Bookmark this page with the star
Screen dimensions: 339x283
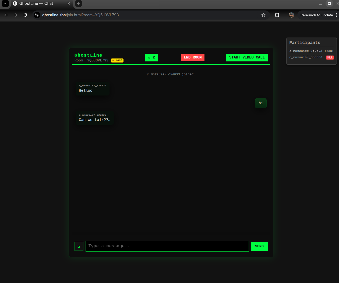pos(263,15)
